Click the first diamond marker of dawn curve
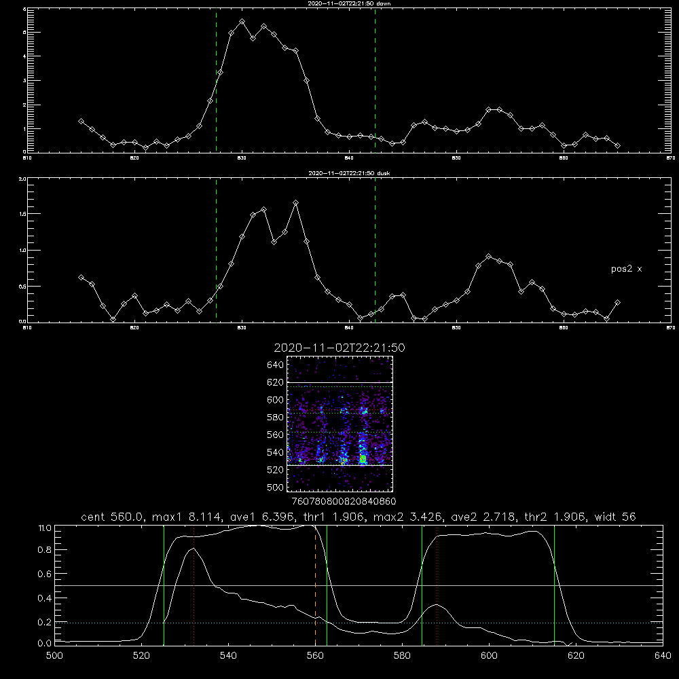 click(x=81, y=122)
